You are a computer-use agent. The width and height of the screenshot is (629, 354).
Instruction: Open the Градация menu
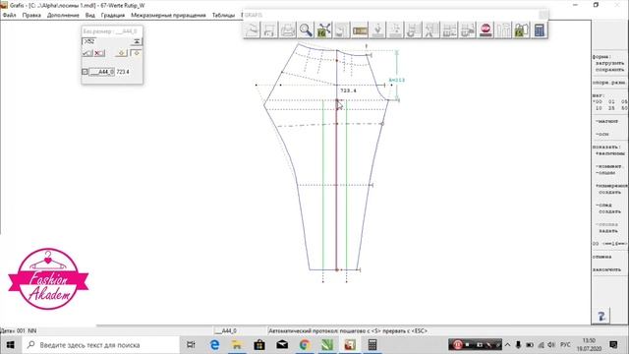click(113, 16)
